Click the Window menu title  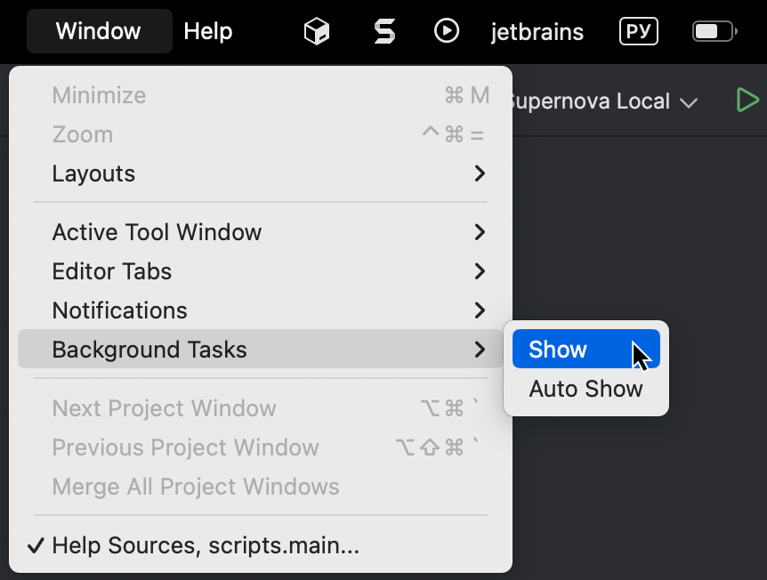[99, 30]
